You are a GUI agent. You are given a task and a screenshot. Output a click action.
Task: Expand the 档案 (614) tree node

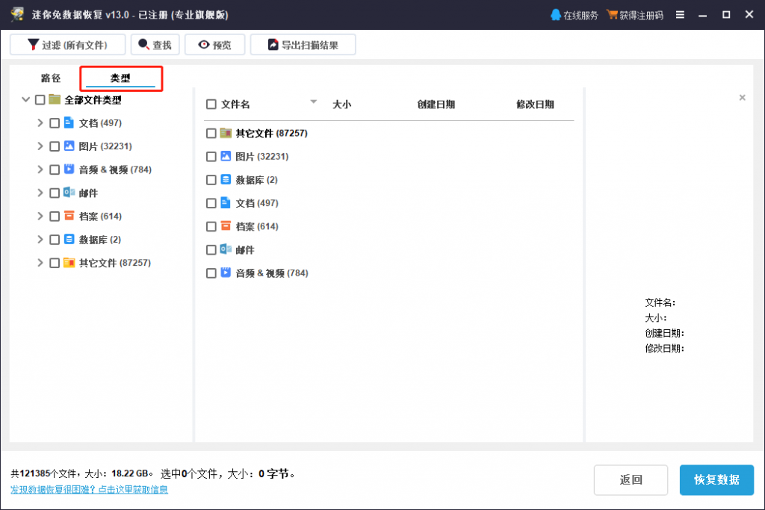tap(40, 216)
